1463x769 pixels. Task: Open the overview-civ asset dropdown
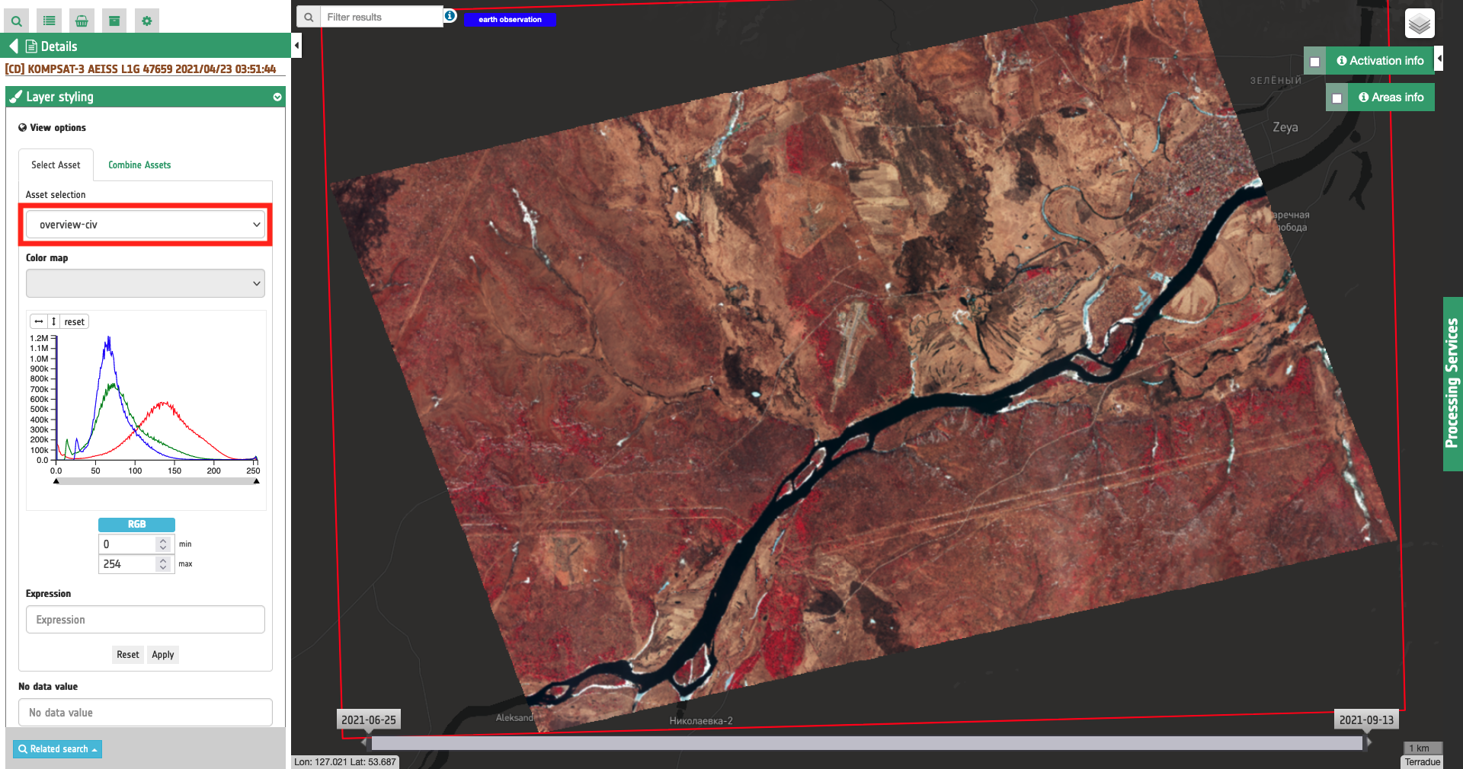click(x=146, y=225)
